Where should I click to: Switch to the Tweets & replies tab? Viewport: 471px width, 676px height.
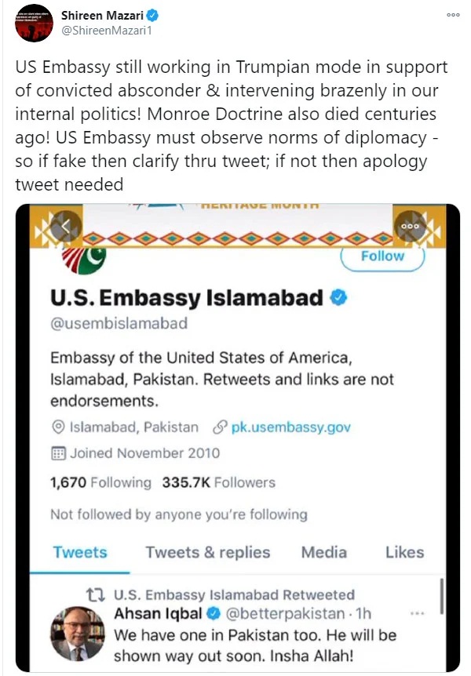[207, 552]
